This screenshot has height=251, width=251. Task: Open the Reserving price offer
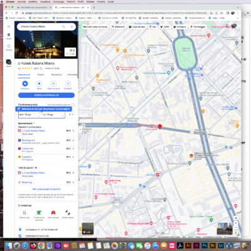[46, 183]
